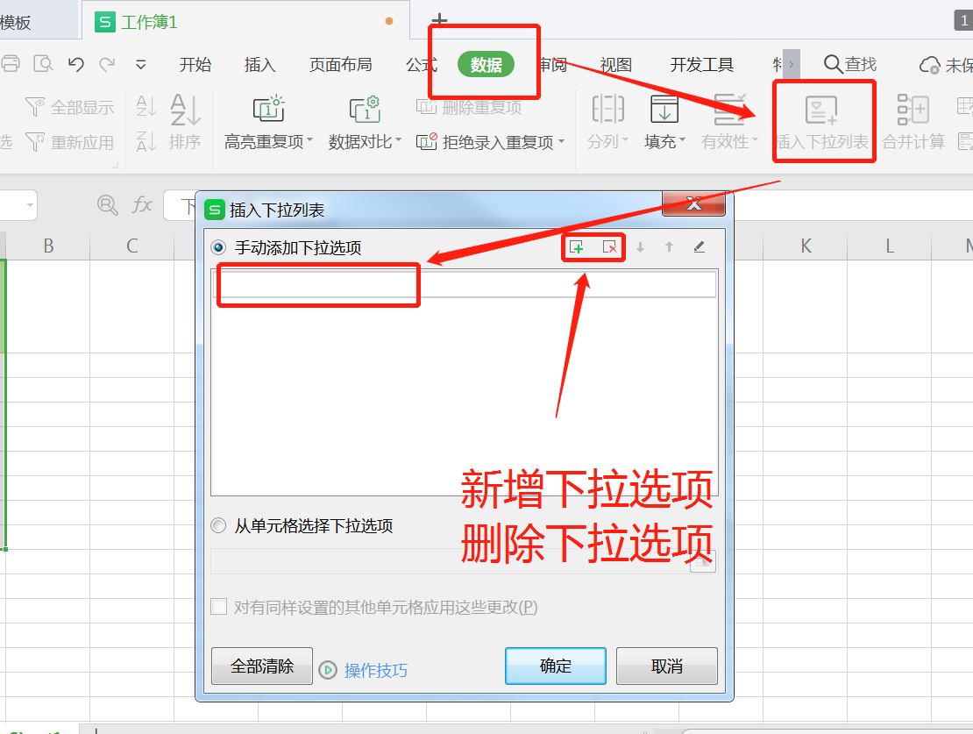Click the 分列 split columns icon

(x=607, y=110)
